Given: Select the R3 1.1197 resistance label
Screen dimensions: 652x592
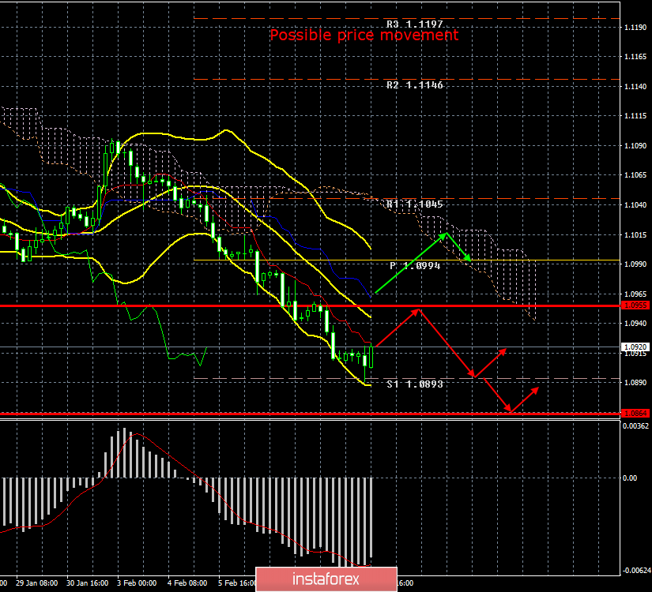Looking at the screenshot, I should (414, 24).
